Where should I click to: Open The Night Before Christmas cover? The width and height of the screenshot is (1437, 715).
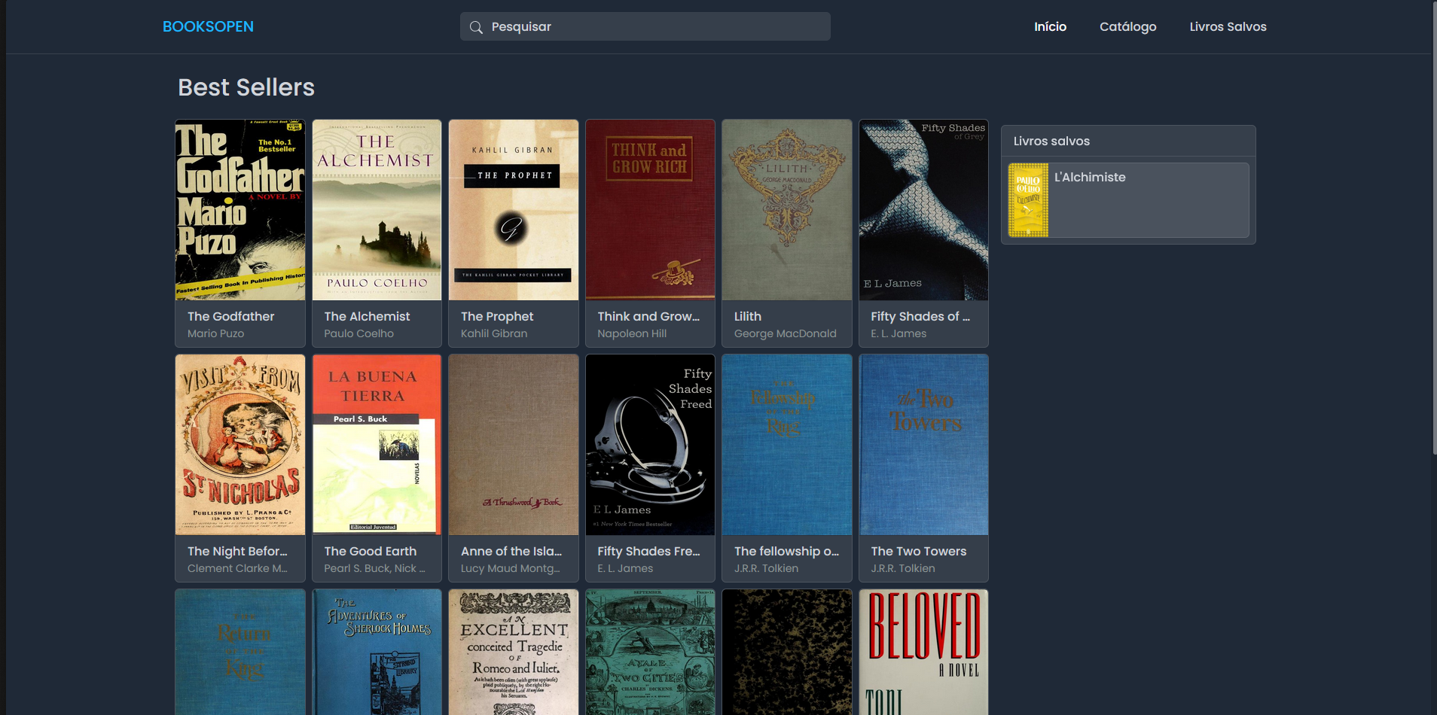[240, 445]
